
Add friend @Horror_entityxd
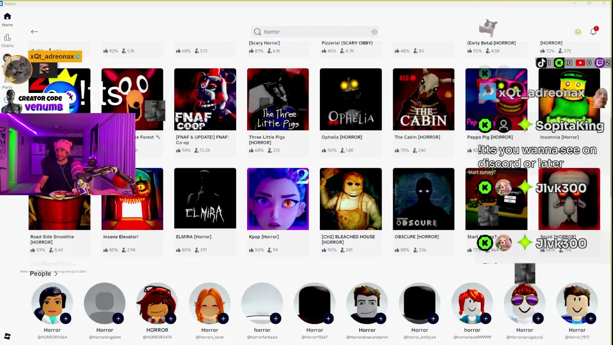(433, 319)
